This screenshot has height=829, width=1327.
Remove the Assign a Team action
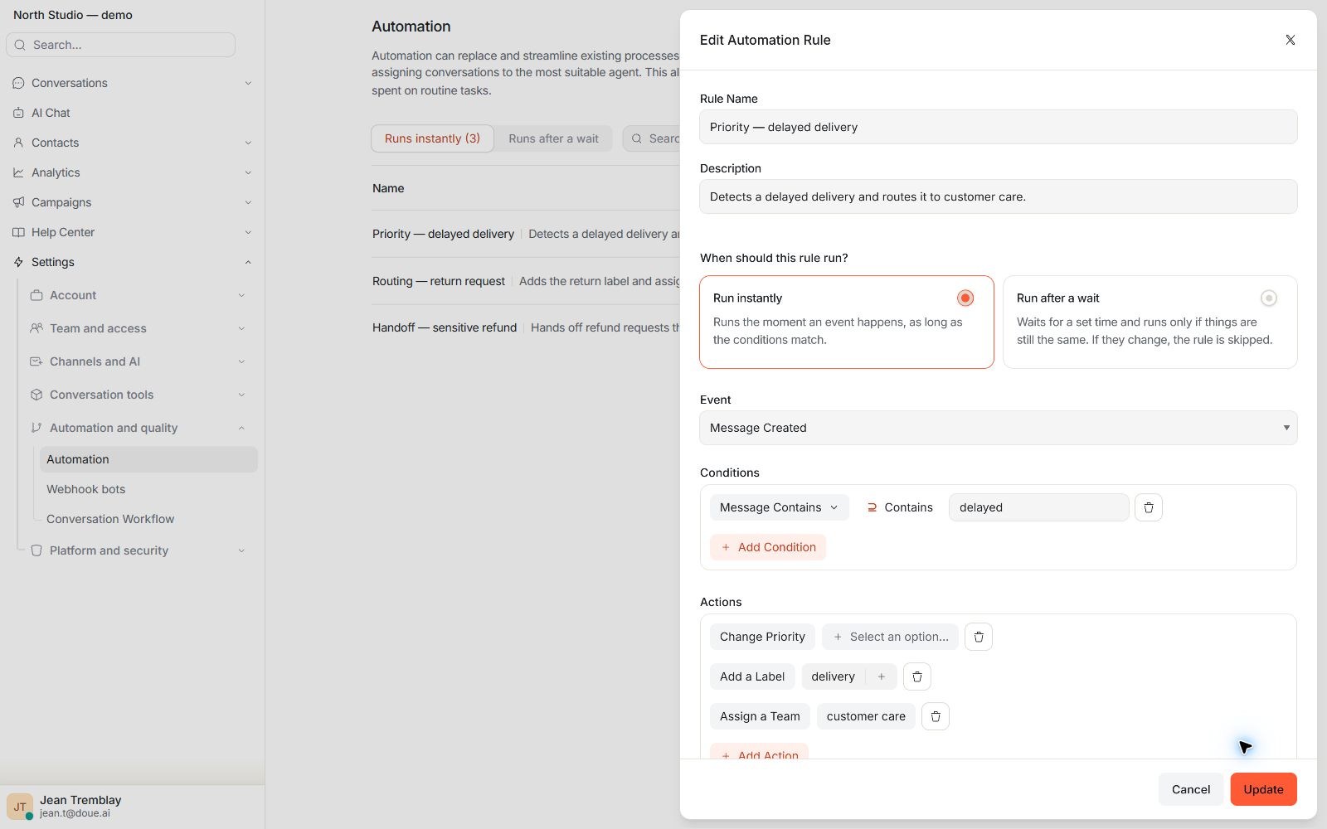[936, 716]
